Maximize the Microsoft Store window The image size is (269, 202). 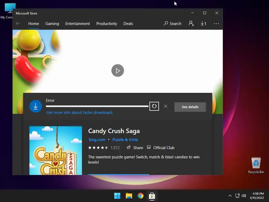[204, 13]
